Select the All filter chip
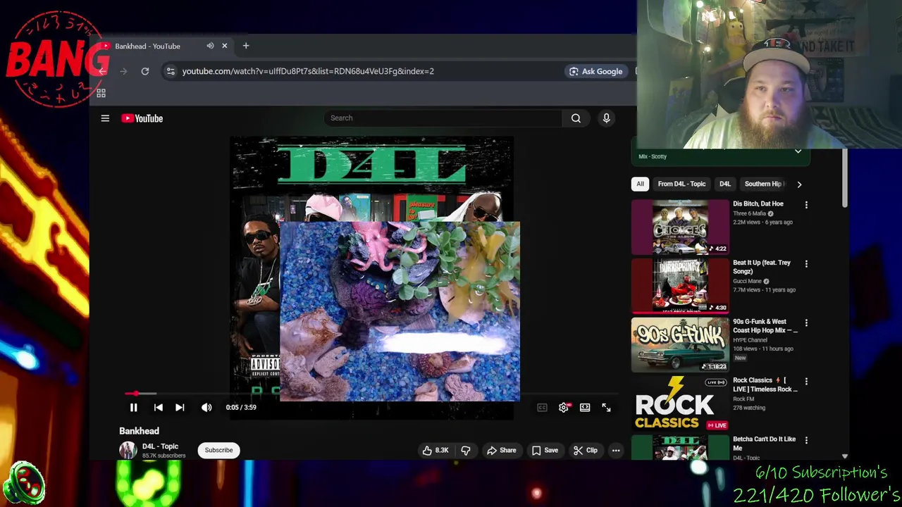902x507 pixels. point(640,184)
